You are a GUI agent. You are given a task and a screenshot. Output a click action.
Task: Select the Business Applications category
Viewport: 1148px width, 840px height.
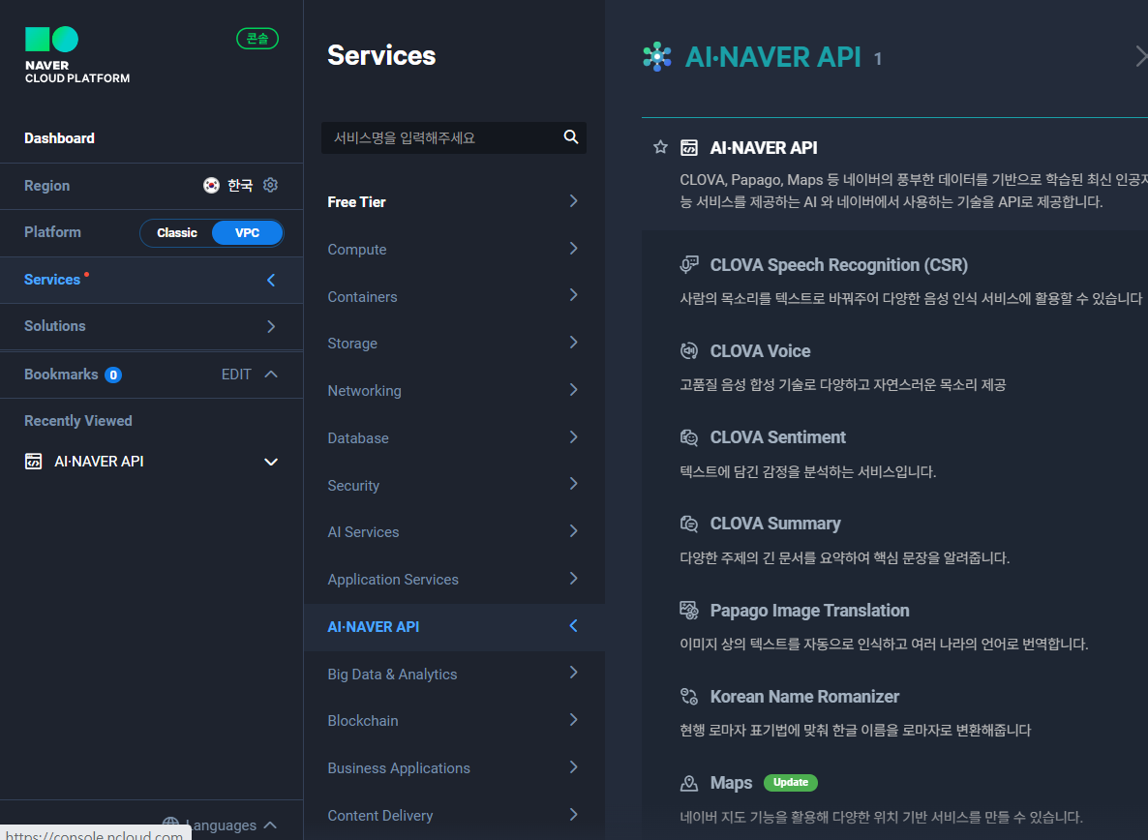(454, 768)
